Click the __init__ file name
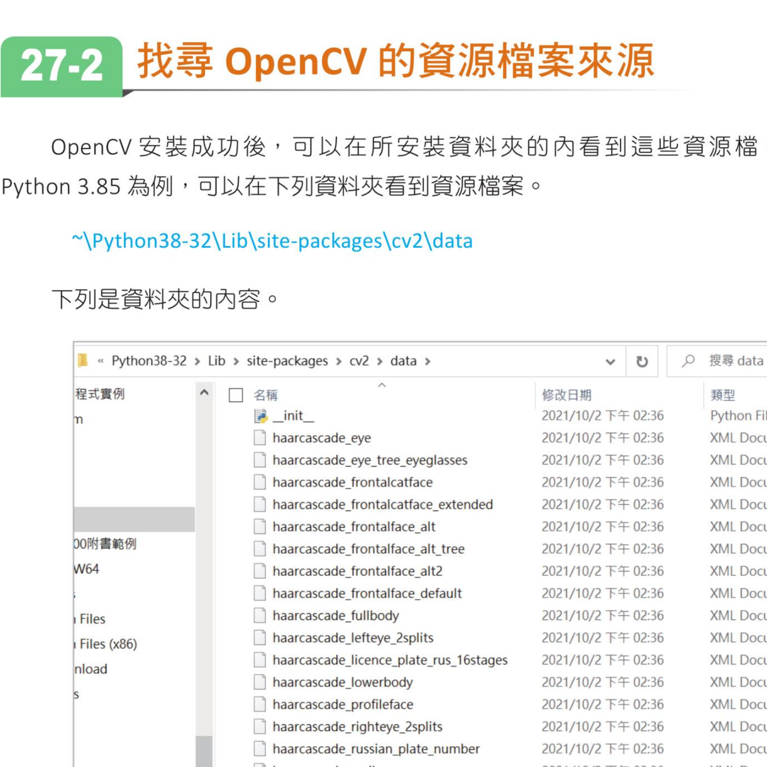The image size is (767, 767). [x=293, y=416]
